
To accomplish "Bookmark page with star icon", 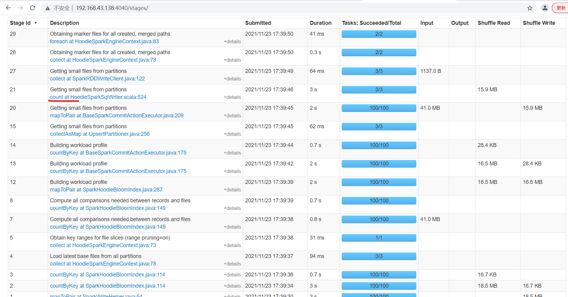I will [x=530, y=8].
